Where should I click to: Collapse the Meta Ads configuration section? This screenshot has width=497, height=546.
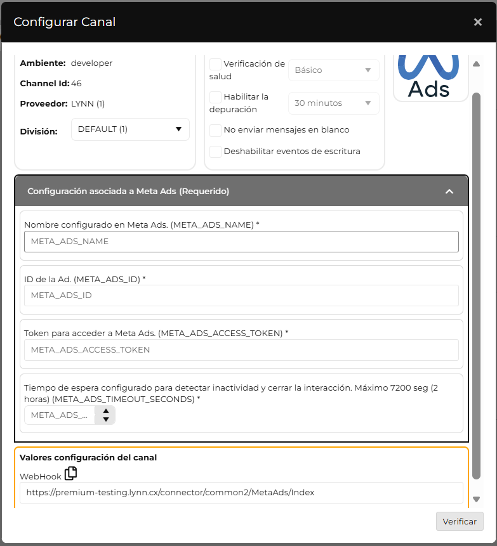click(449, 191)
